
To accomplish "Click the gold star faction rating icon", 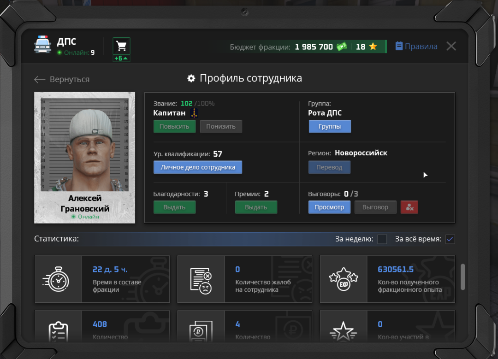I will [373, 47].
